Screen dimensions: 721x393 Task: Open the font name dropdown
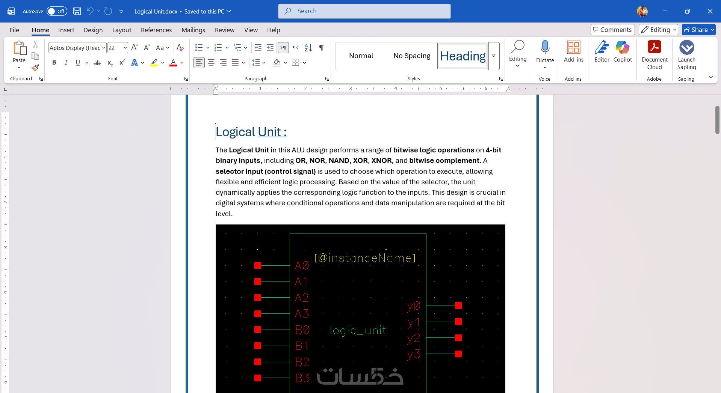(104, 48)
